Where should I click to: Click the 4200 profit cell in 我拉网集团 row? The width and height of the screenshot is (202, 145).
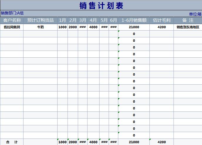(161, 27)
